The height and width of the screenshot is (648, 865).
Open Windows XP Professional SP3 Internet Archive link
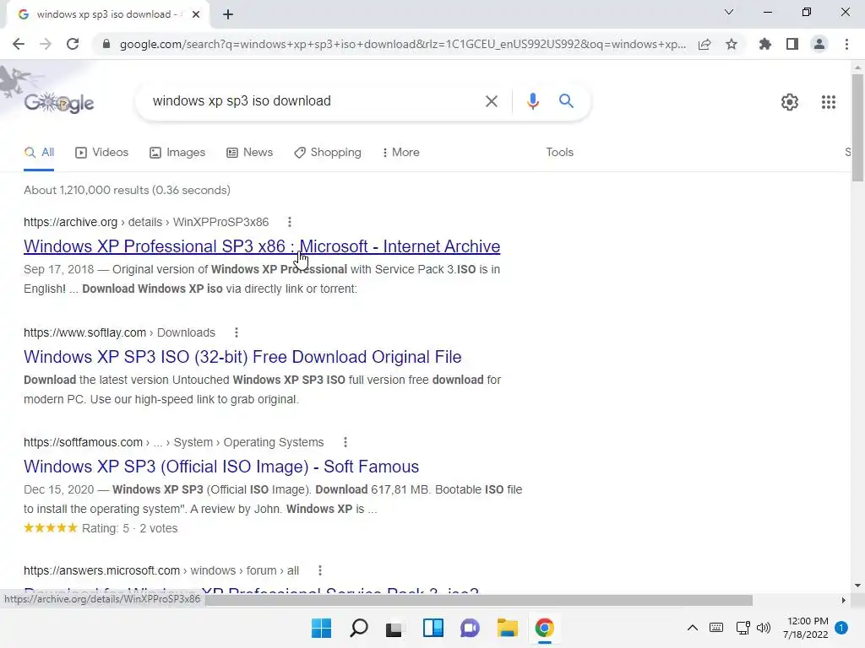[x=262, y=246]
